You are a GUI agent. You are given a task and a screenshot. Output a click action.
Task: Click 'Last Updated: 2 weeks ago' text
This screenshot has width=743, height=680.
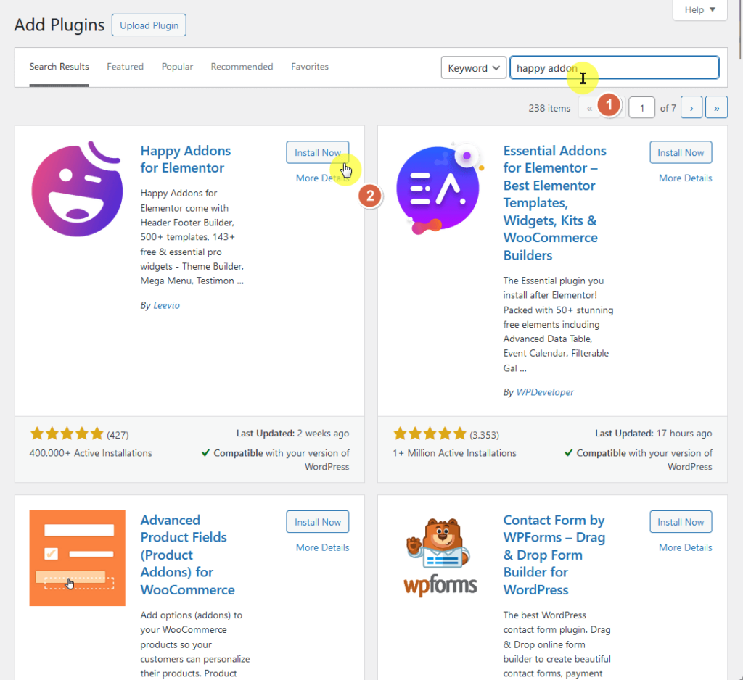292,434
